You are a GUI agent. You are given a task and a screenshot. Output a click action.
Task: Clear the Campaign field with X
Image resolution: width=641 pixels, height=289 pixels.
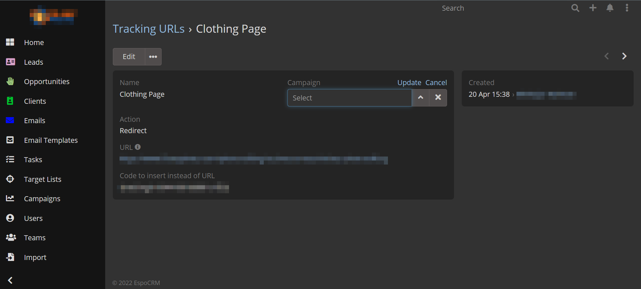(438, 97)
